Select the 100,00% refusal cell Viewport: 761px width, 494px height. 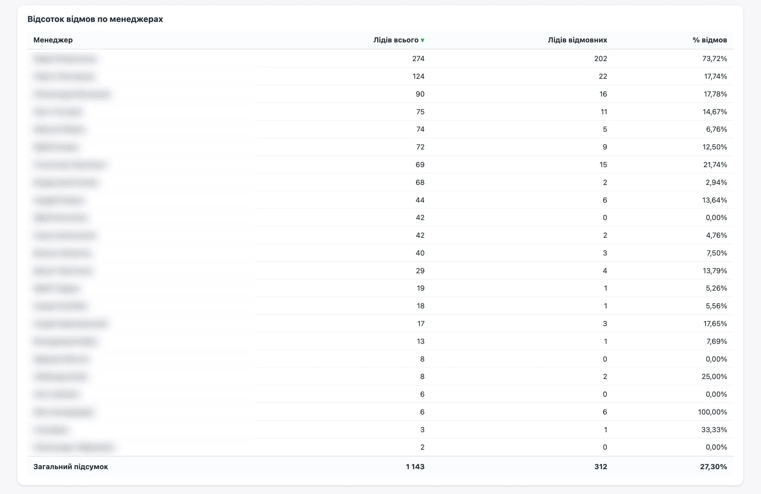pos(713,412)
